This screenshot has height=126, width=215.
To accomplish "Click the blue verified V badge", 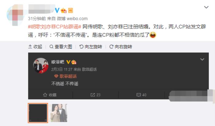I will [x=57, y=10].
